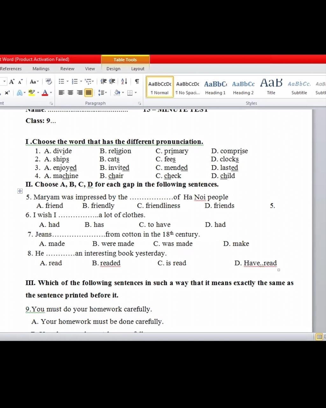Viewport: 326px width, 408px height.
Task: Open the Bullets dropdown arrow
Action: (67, 82)
